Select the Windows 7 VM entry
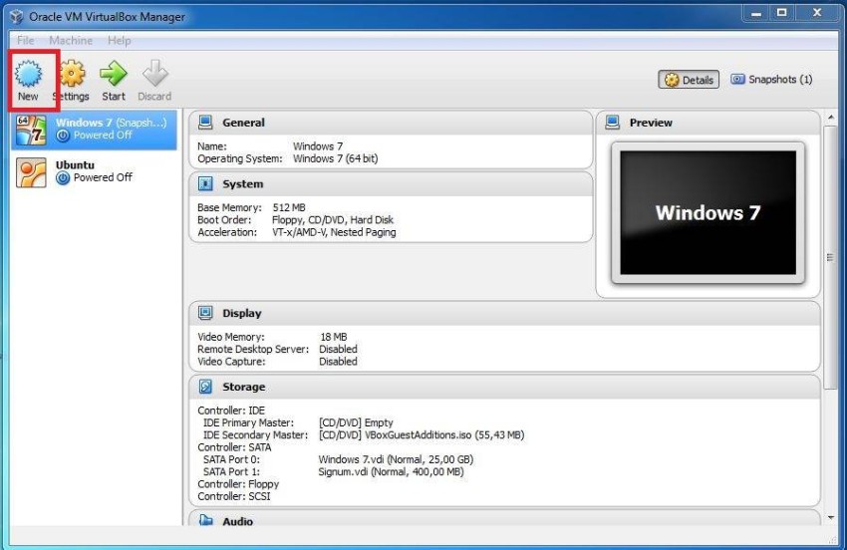The image size is (847, 550). click(x=94, y=131)
